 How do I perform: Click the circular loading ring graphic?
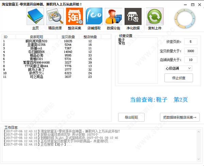185,18
